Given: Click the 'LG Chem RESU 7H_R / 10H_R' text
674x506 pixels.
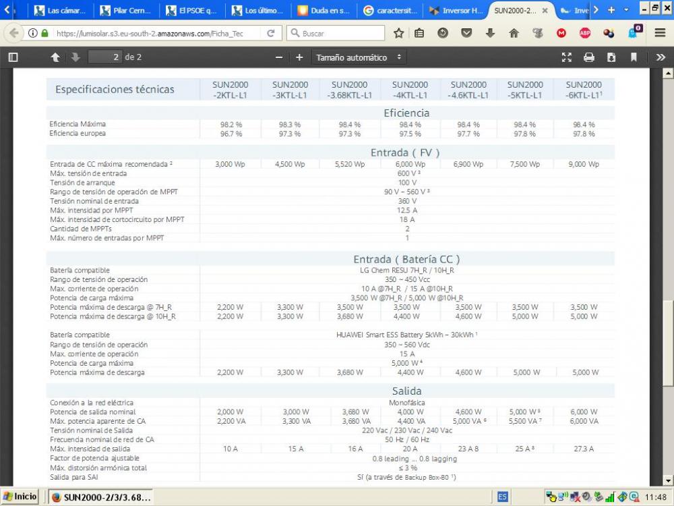Looking at the screenshot, I should (x=406, y=271).
